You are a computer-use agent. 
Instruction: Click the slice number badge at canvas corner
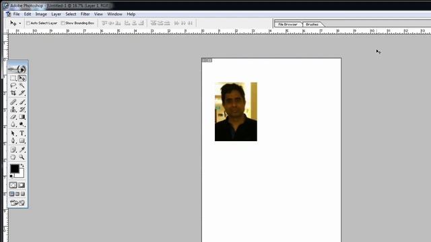[x=207, y=61]
